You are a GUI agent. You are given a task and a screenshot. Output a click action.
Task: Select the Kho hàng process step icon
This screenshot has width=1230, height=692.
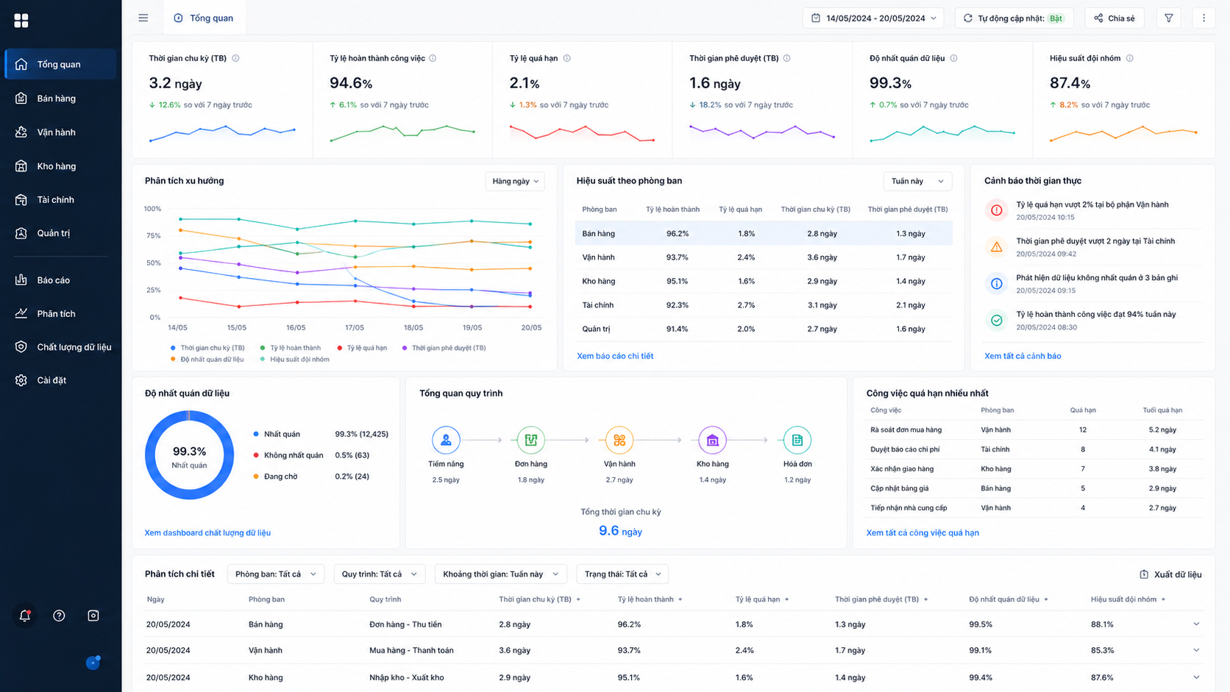pyautogui.click(x=712, y=440)
